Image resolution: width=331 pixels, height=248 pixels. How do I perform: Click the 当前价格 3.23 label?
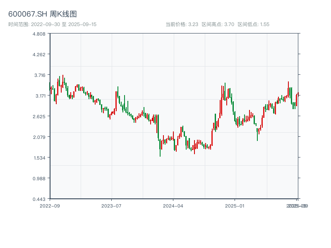coord(182,24)
